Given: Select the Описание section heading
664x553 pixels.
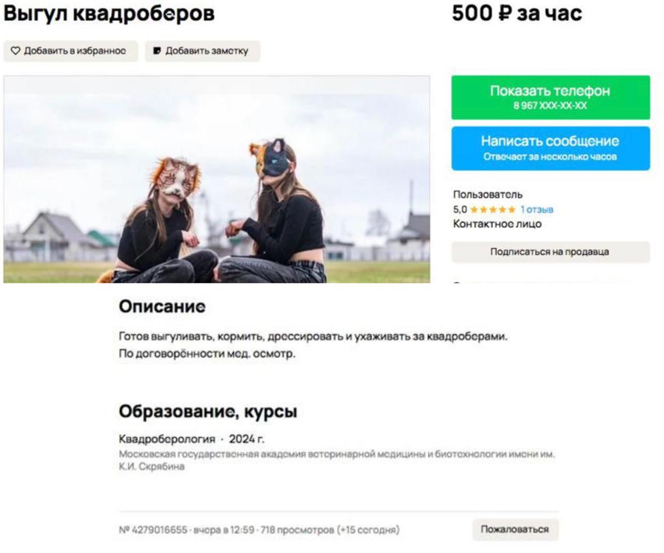Looking at the screenshot, I should tap(162, 306).
